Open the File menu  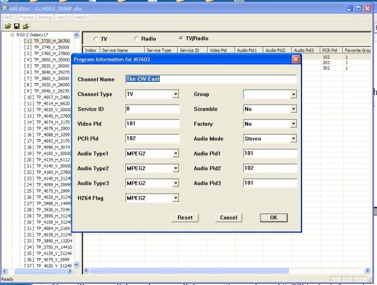(9, 18)
